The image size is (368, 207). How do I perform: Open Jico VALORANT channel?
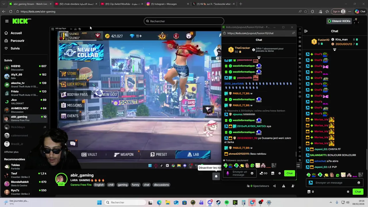[x=25, y=101]
